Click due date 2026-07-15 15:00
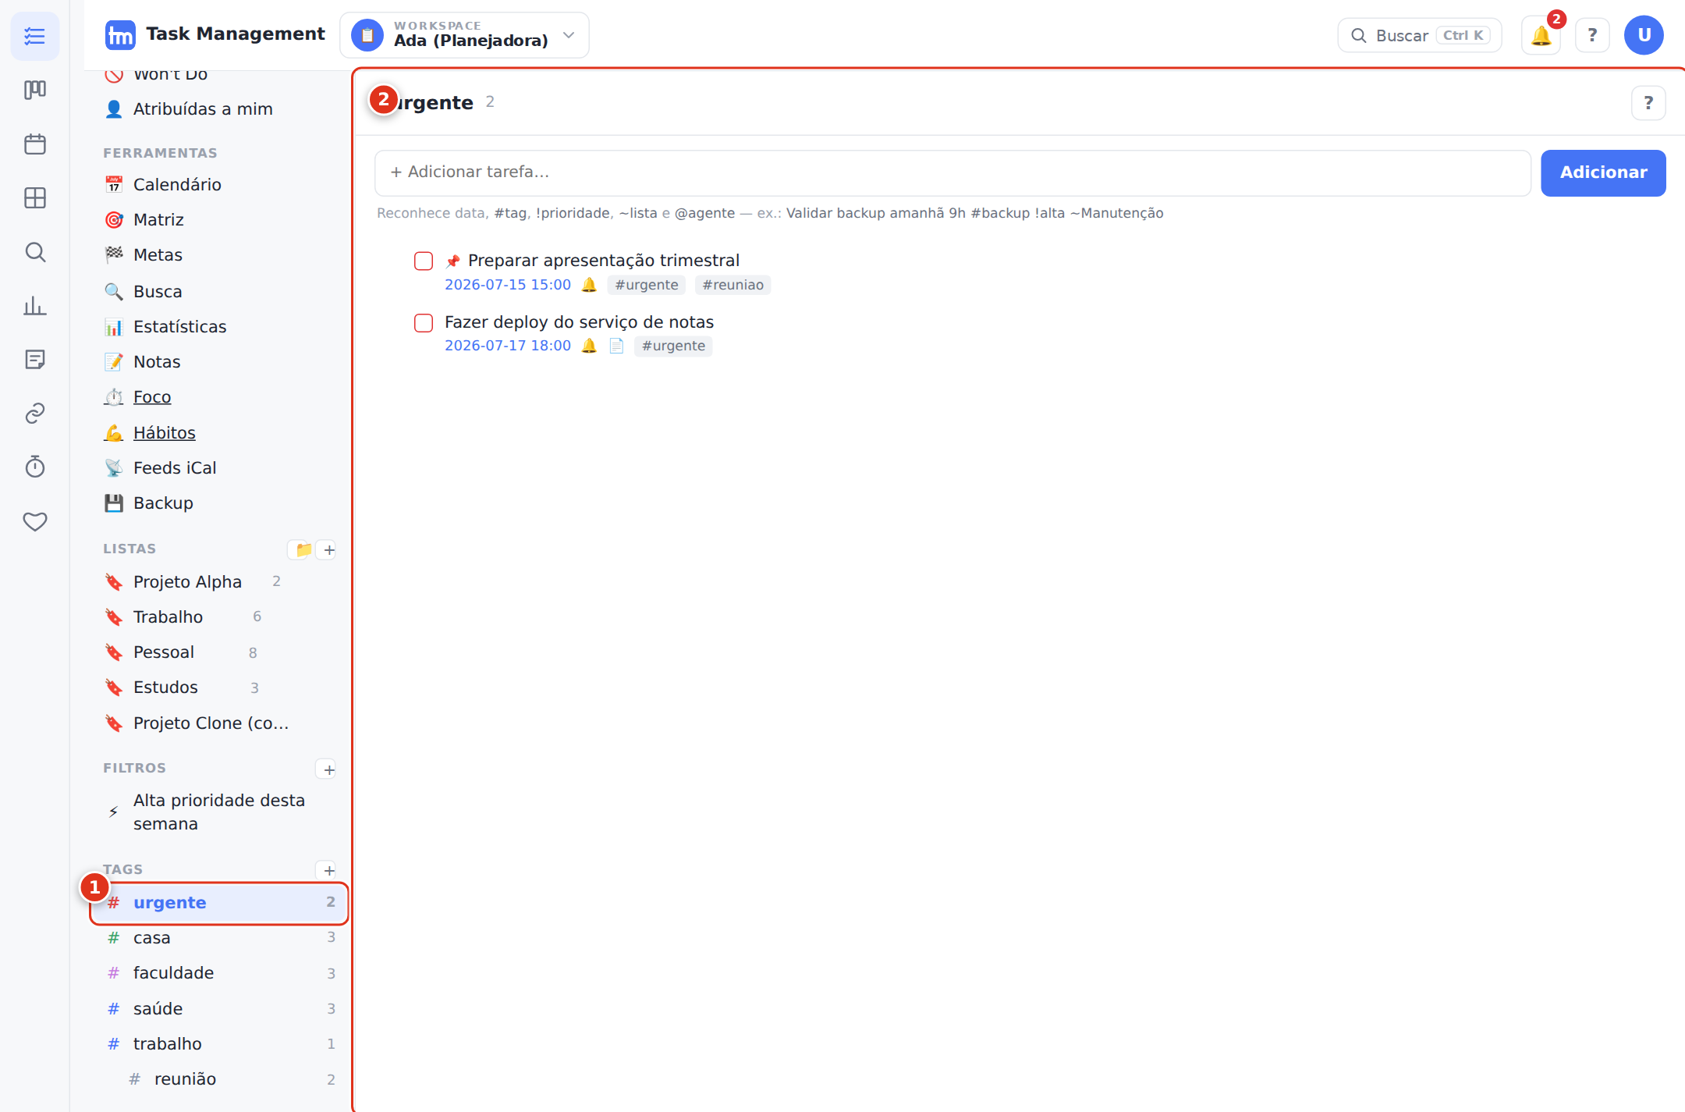1685x1112 pixels. [508, 285]
